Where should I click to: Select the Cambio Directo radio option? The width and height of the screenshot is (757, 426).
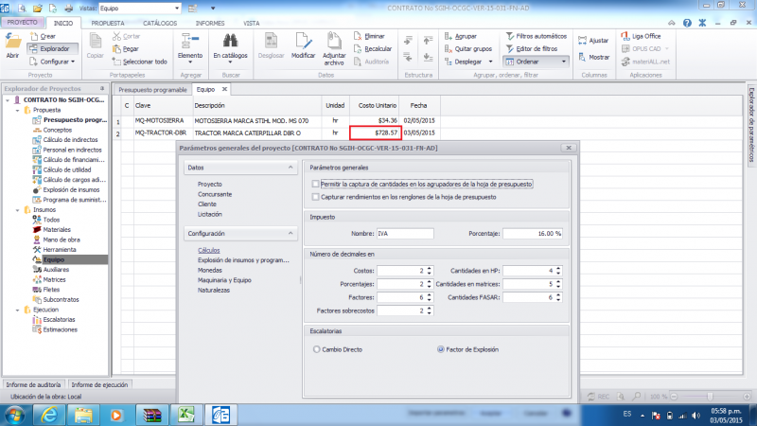315,349
